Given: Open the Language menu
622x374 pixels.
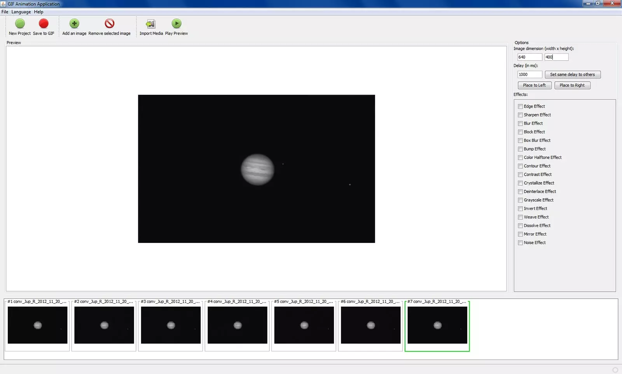Looking at the screenshot, I should click(21, 12).
